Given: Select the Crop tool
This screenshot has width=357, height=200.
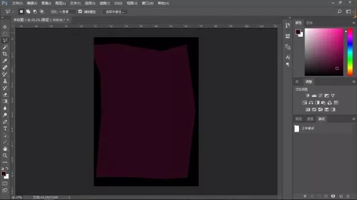Looking at the screenshot, I should 5,54.
